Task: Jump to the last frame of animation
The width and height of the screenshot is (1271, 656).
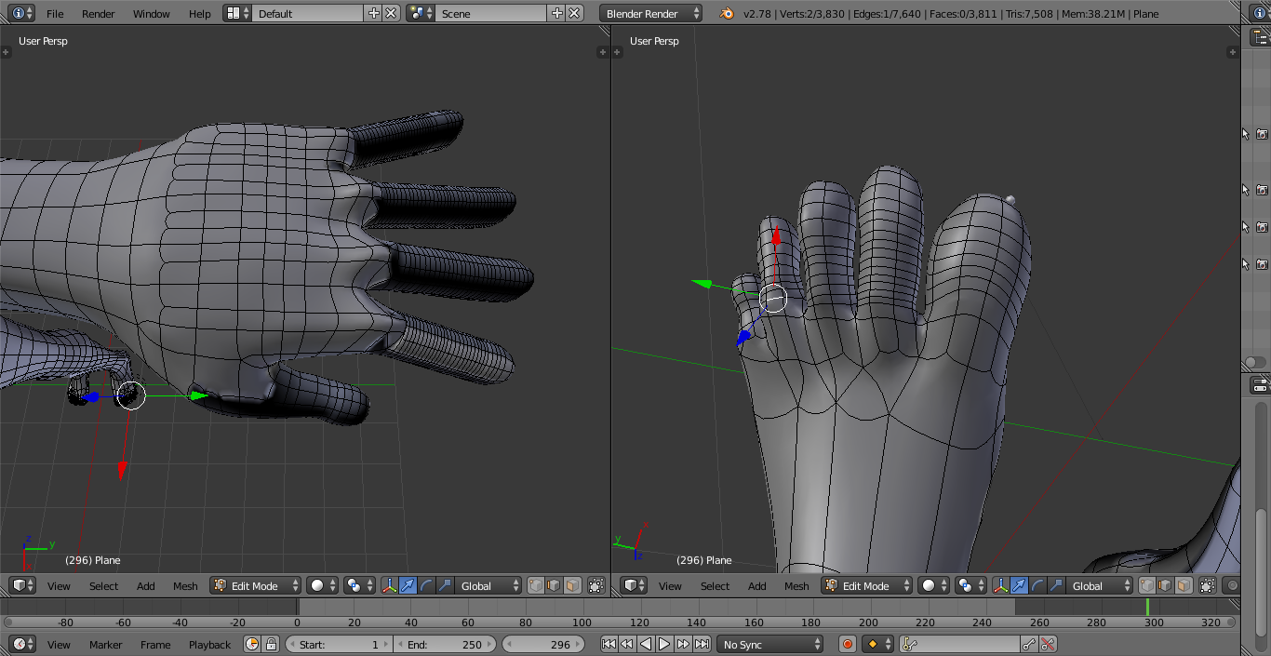Action: click(702, 644)
